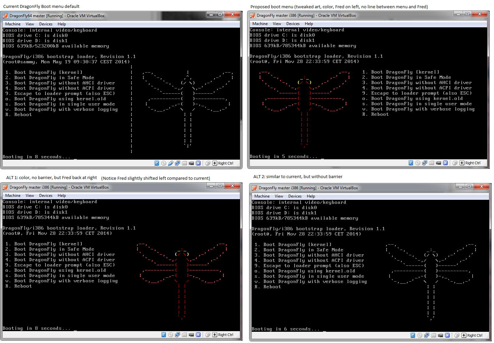Screen dimensions: 494x343
Task: Open Devices menu in proposed boot menu window
Action: (293, 24)
